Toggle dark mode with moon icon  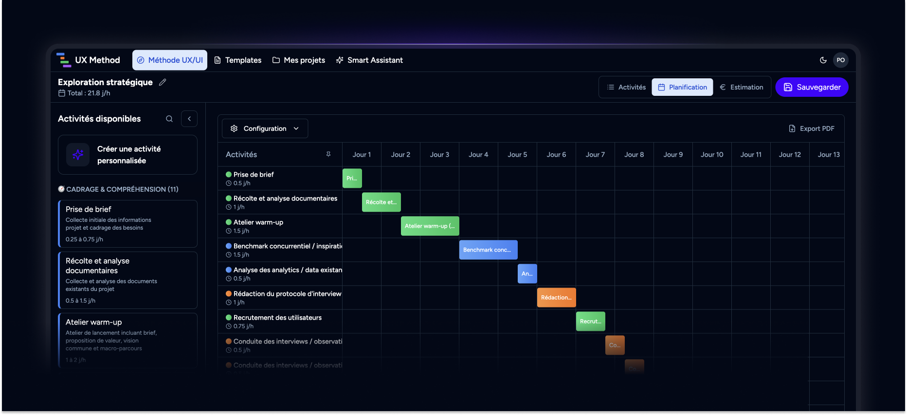[823, 60]
